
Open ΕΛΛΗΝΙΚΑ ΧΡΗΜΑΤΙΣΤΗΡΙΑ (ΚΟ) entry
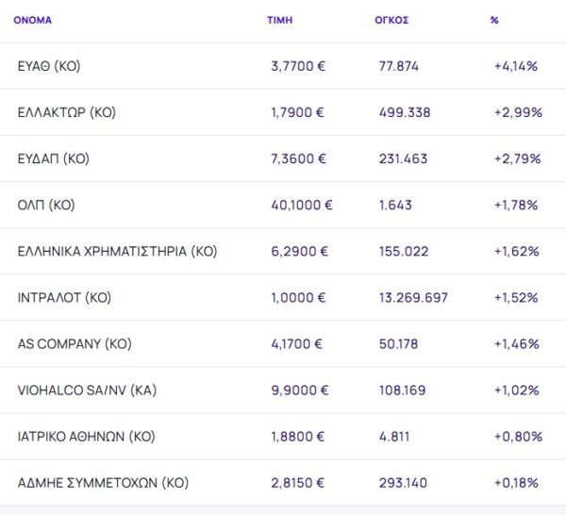pos(117,251)
